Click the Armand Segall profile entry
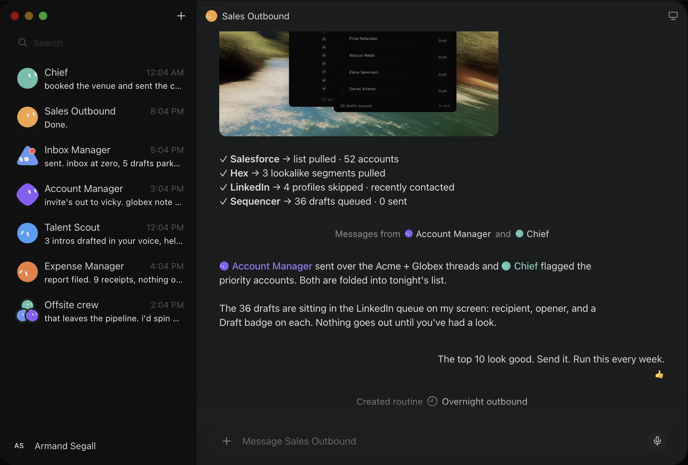Screen dimensions: 688x465 coord(55,446)
